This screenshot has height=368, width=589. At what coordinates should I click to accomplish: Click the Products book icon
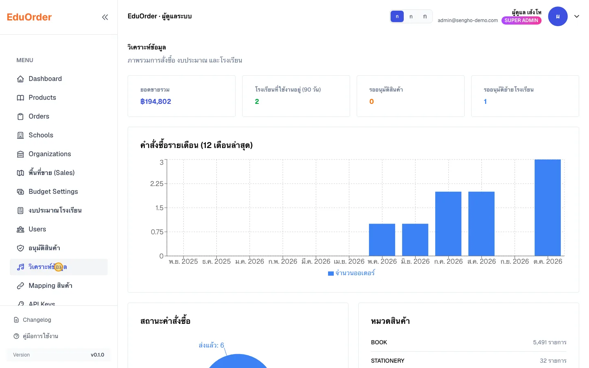pos(20,98)
